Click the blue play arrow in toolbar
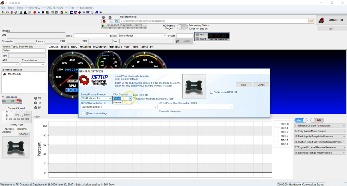The image size is (347, 186). (39, 13)
